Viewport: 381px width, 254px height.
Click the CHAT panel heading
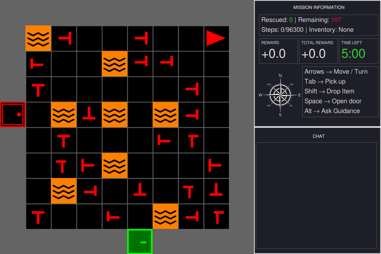pos(319,136)
